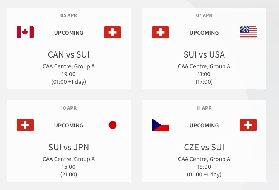Open the CZE vs SUI match title
The height and width of the screenshot is (190, 279).
tap(204, 147)
